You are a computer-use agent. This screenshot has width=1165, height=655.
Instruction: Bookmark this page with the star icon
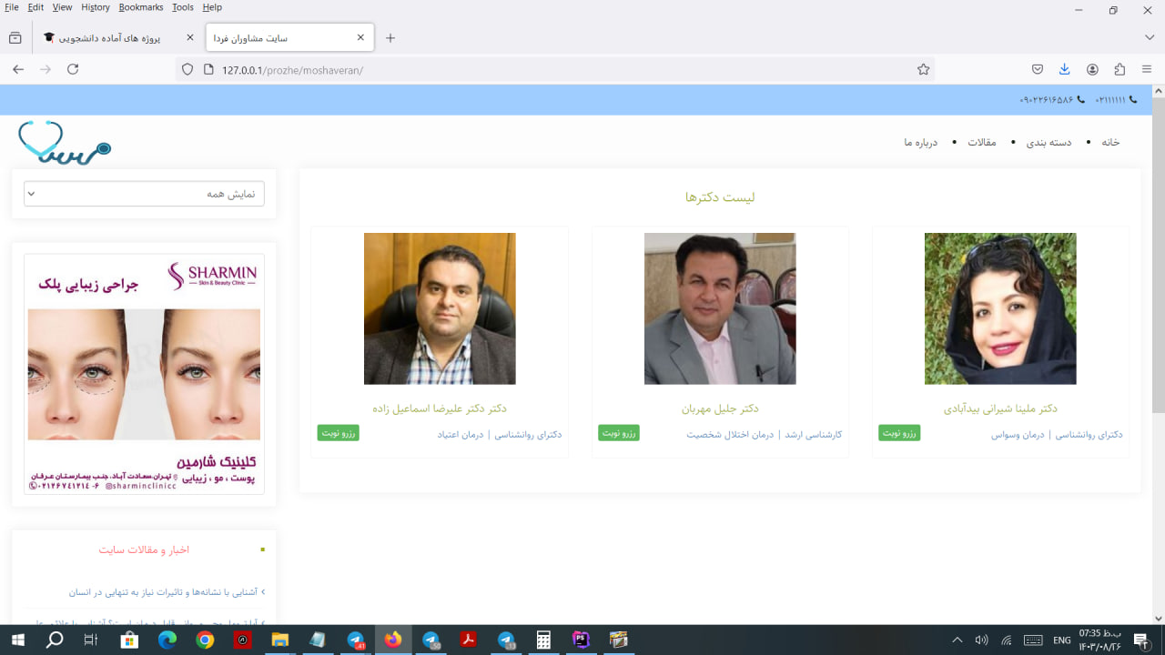click(923, 69)
